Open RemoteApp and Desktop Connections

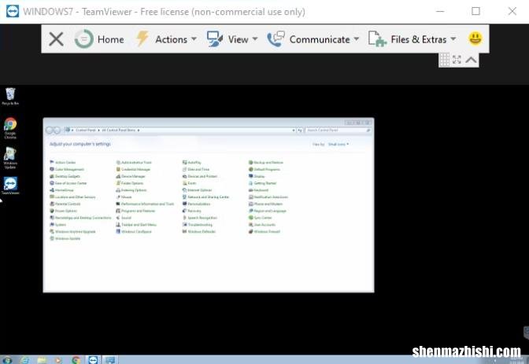coord(80,218)
